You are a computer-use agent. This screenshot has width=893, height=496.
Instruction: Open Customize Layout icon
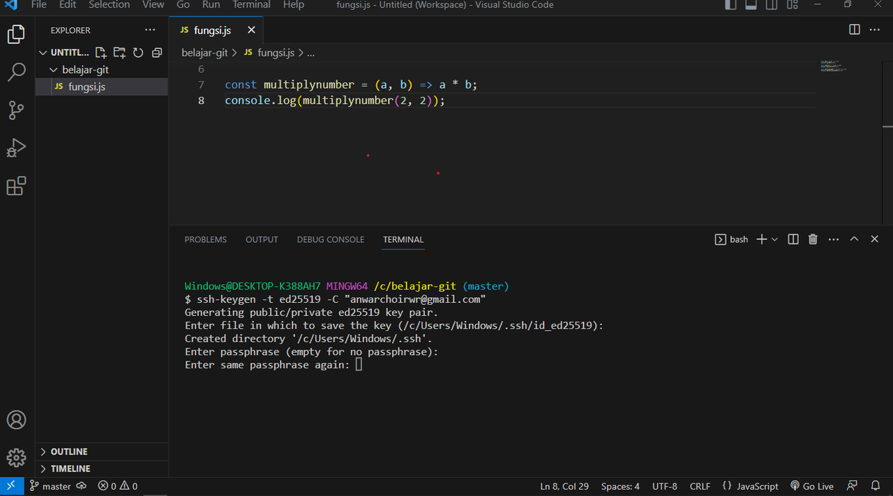click(x=793, y=5)
